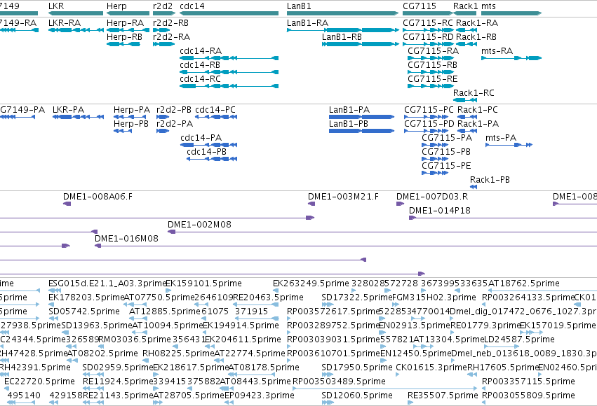
Task: Select the Rack1-RC transcript glyph
Action: pos(465,100)
